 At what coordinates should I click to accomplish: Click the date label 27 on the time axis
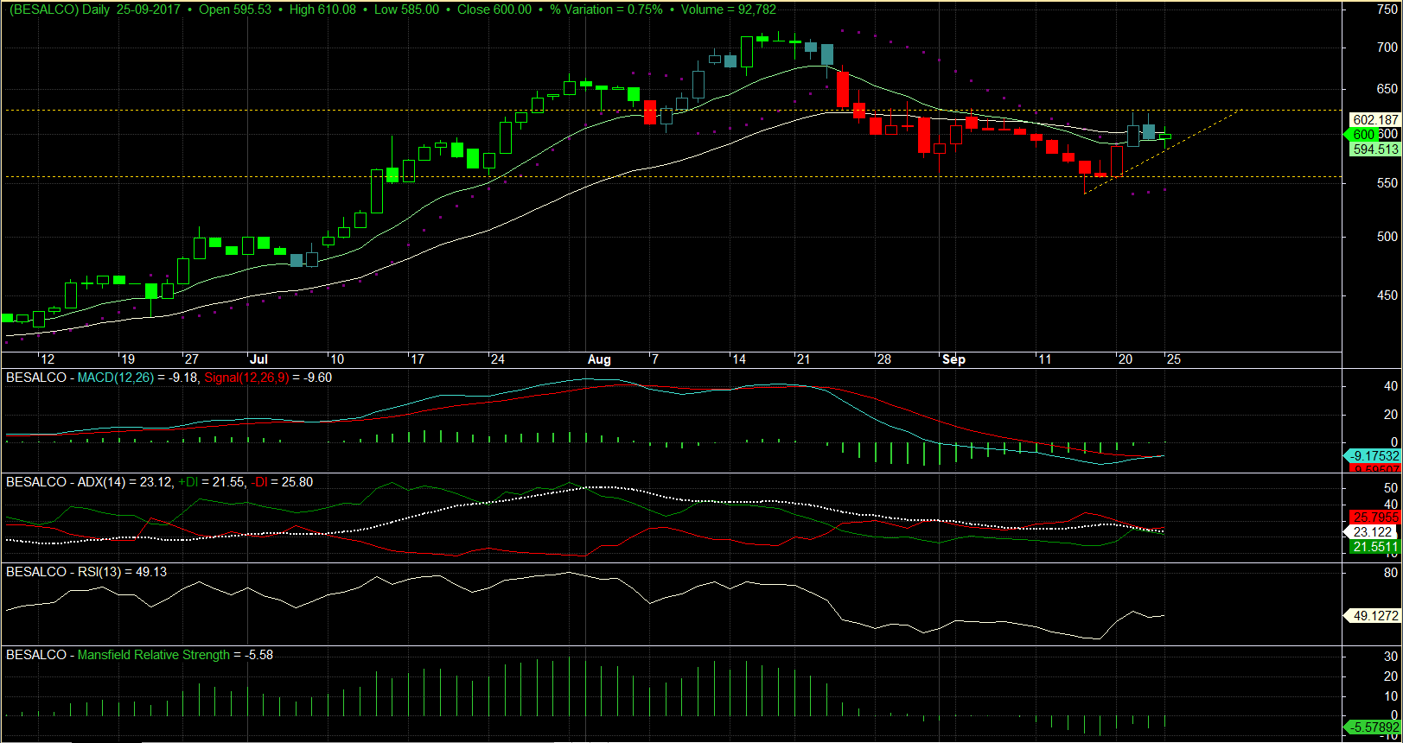(191, 359)
